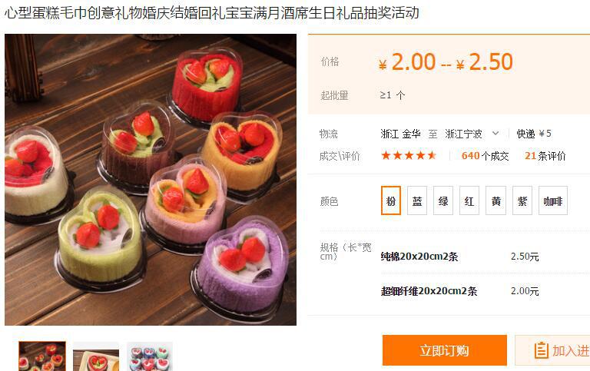Select the 红 color option

[469, 200]
